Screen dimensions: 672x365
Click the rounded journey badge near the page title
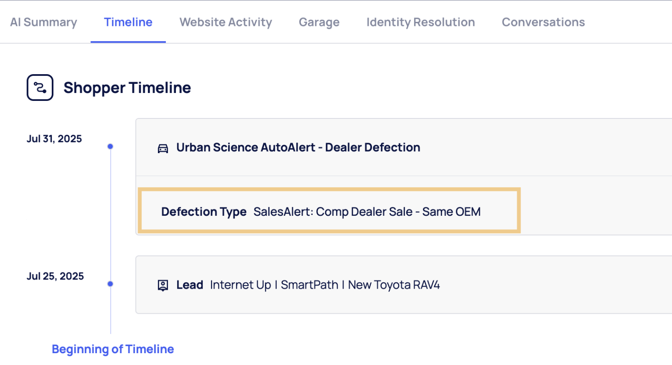[x=39, y=87]
